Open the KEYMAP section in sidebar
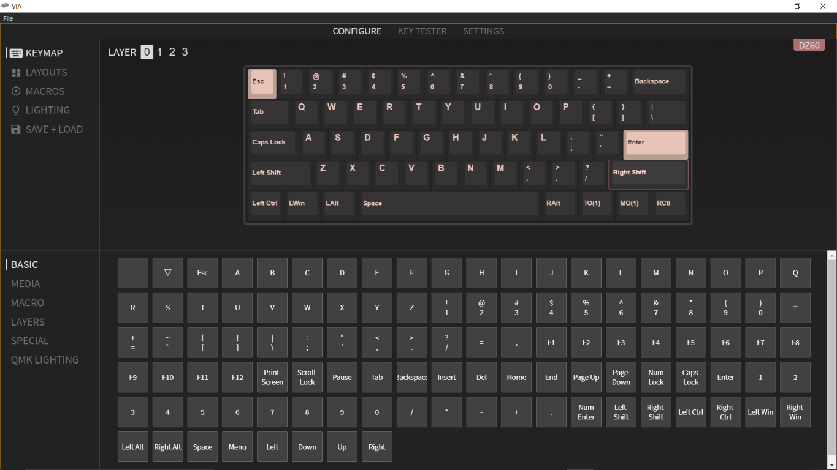The width and height of the screenshot is (837, 470). click(36, 53)
